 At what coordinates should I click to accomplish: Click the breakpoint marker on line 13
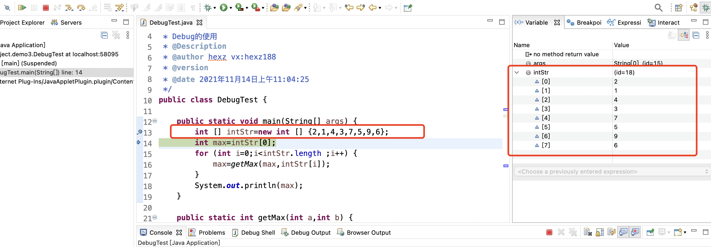pos(139,132)
